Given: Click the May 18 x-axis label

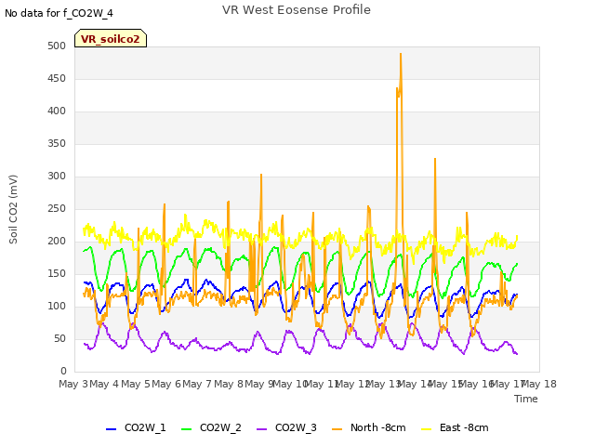Looking at the screenshot, I should click(x=539, y=384).
